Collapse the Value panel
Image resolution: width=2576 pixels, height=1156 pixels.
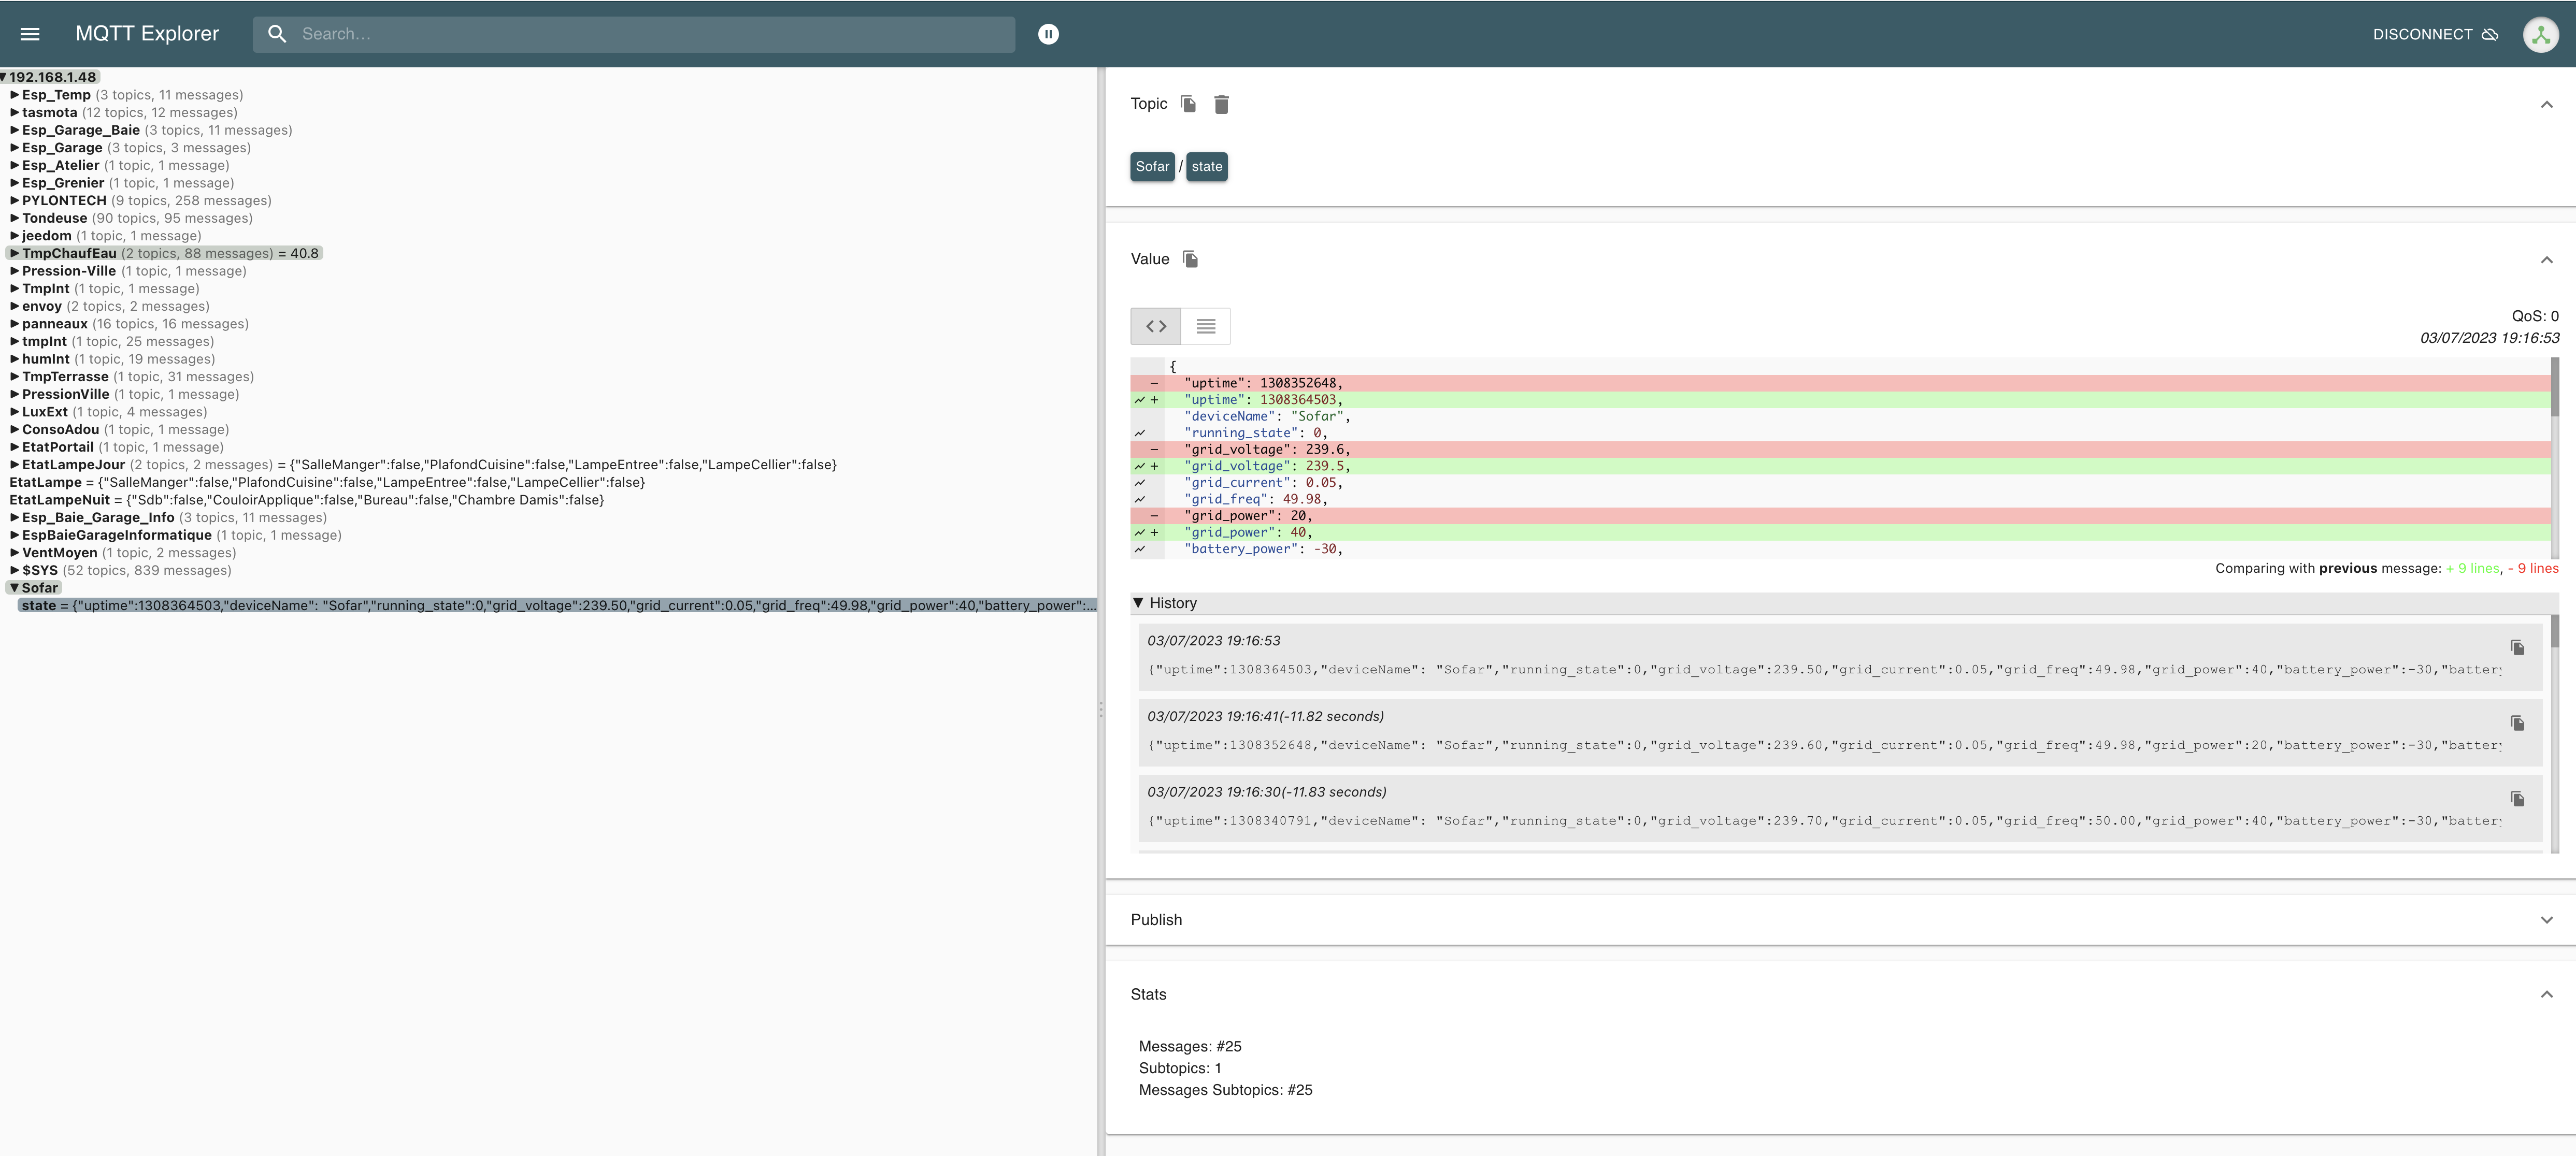click(x=2546, y=260)
